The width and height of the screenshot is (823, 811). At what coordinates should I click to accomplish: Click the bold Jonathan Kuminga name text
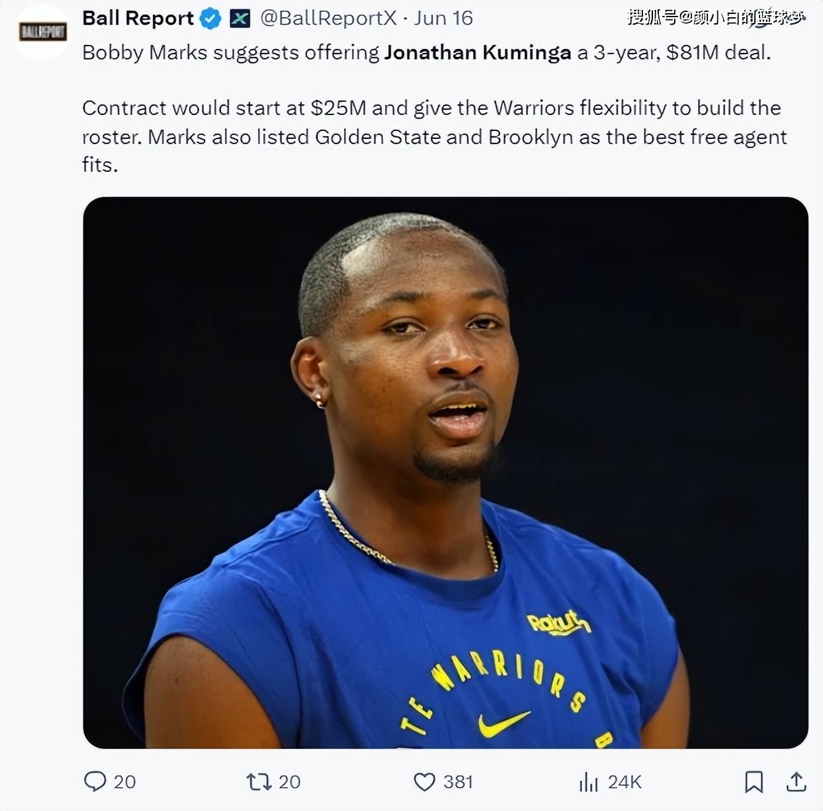[477, 53]
